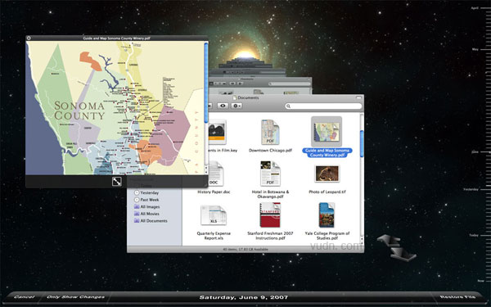The height and width of the screenshot is (307, 491).
Task: Toggle Only Show Changes option
Action: click(75, 296)
